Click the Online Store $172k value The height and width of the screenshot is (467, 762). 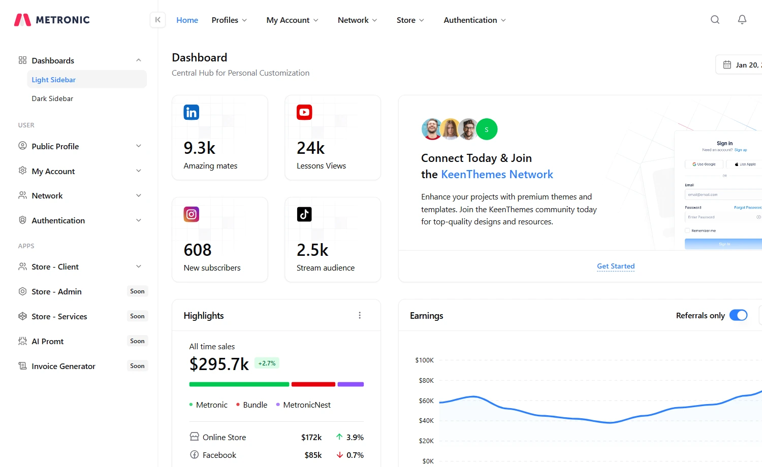click(x=311, y=437)
